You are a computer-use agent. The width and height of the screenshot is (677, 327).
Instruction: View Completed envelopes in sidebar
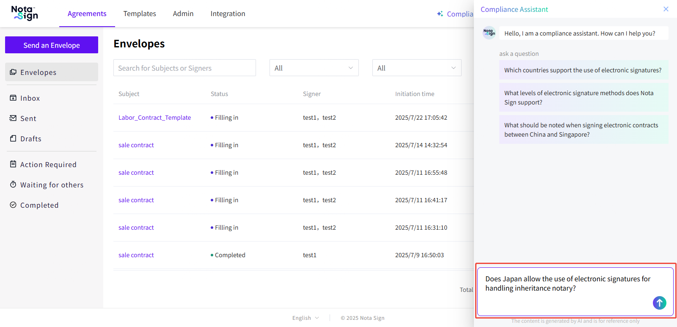[x=39, y=205]
